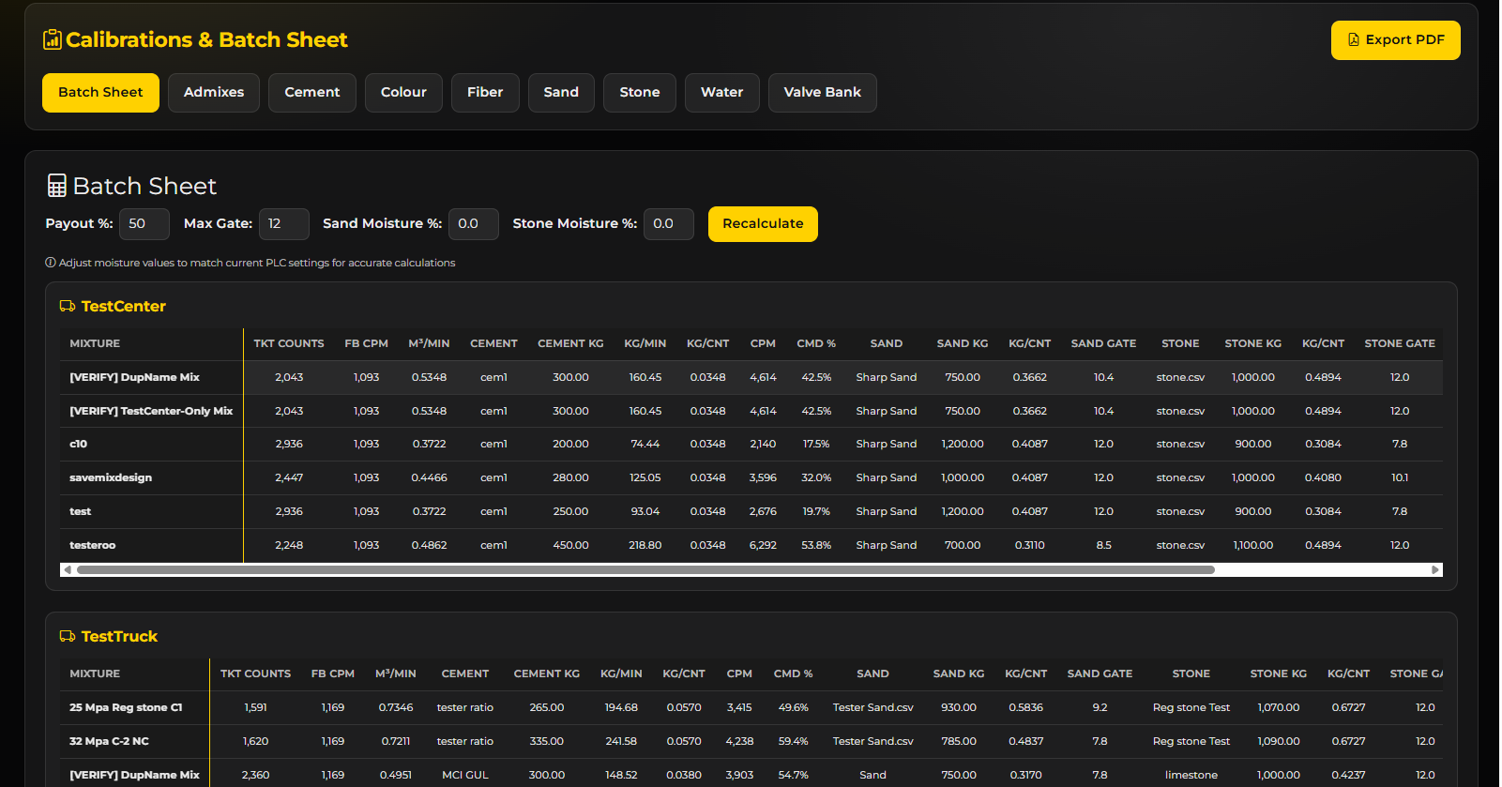Click the truck icon next to TestCenter
Viewport: 1502px width, 787px height.
pos(68,306)
